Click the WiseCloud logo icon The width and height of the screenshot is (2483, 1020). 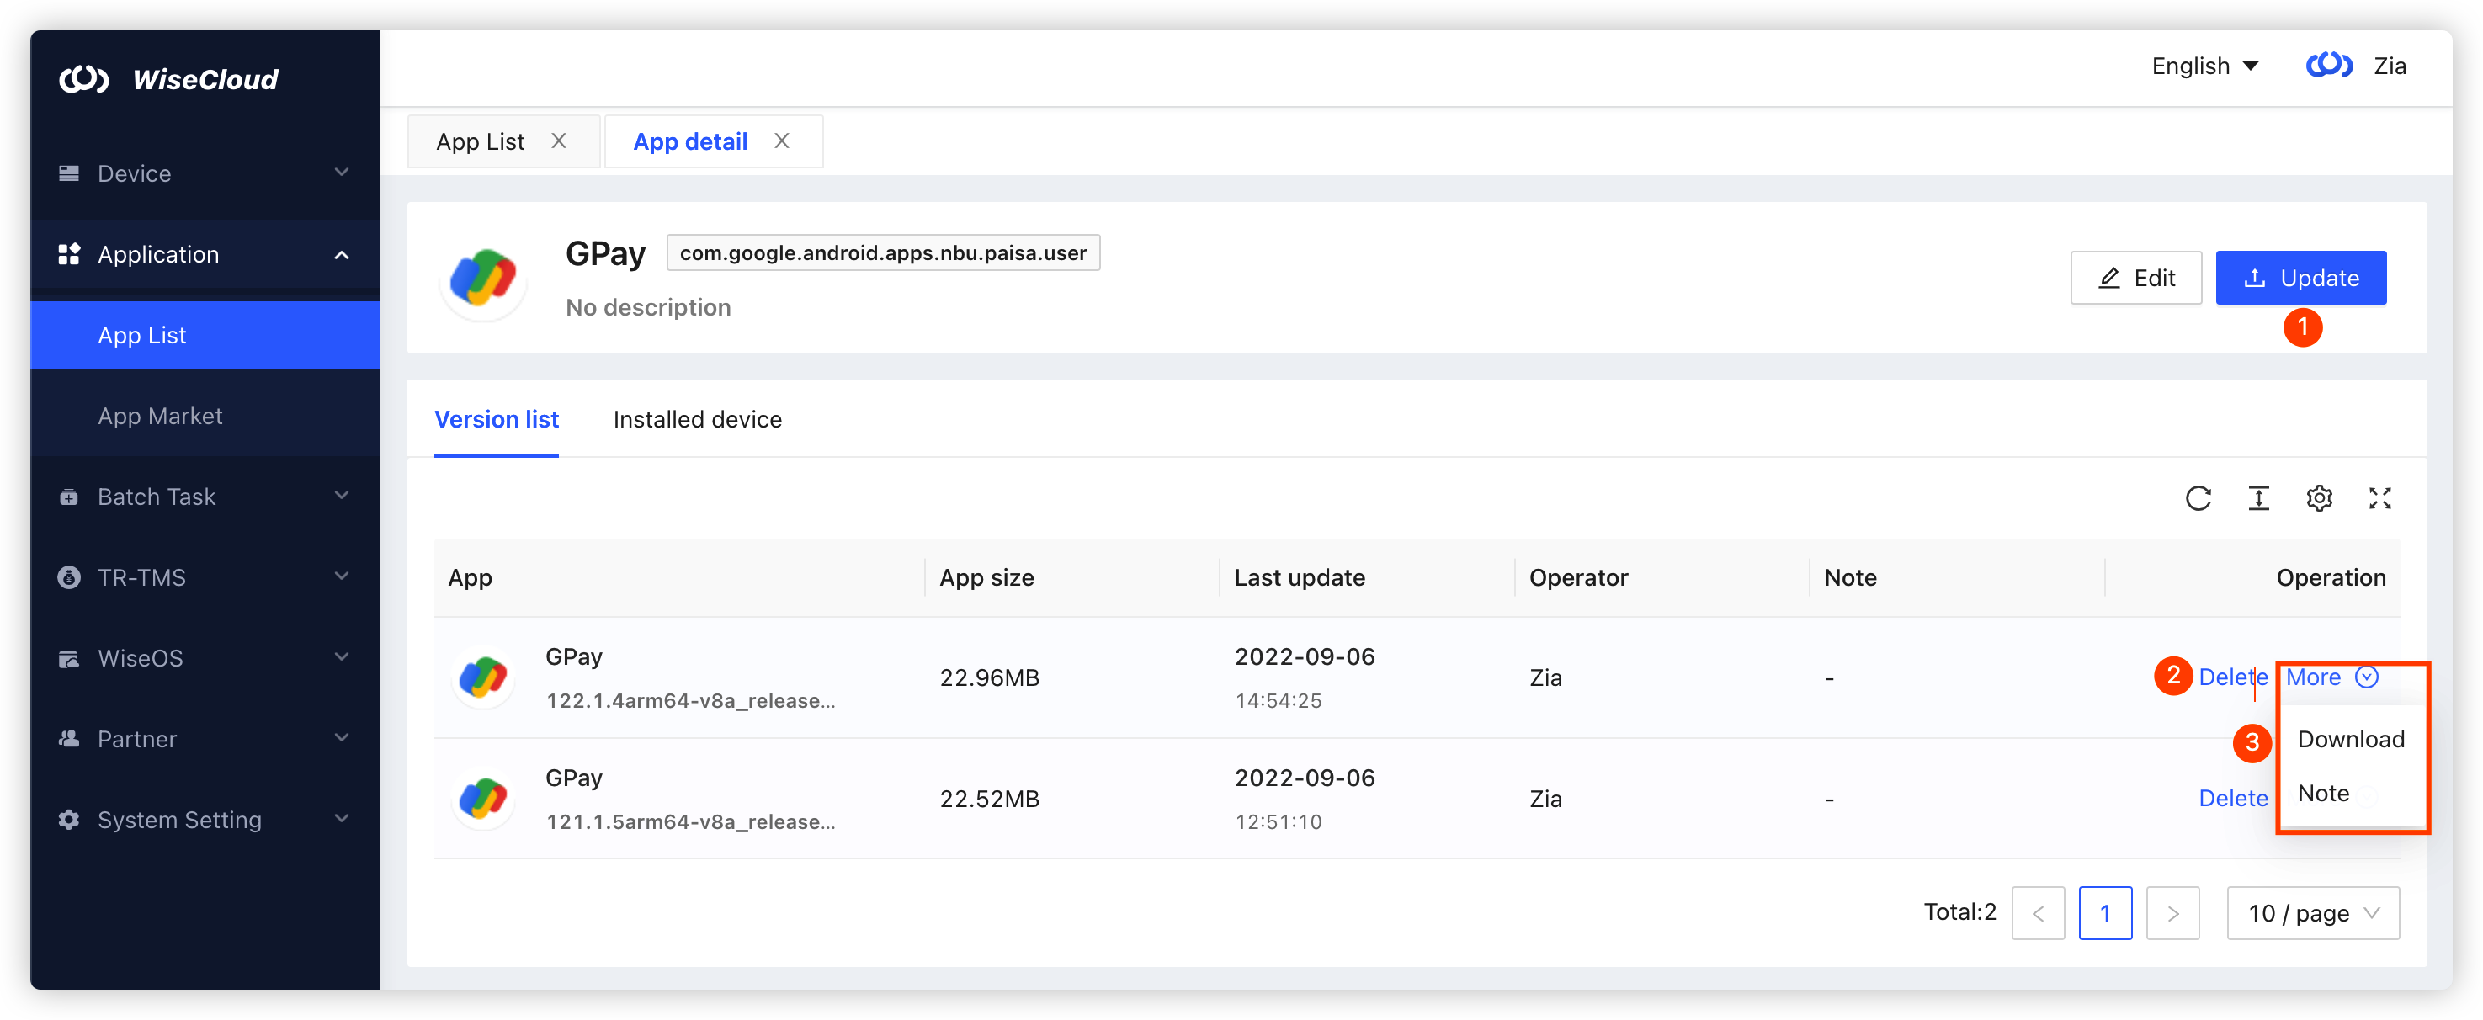point(82,79)
